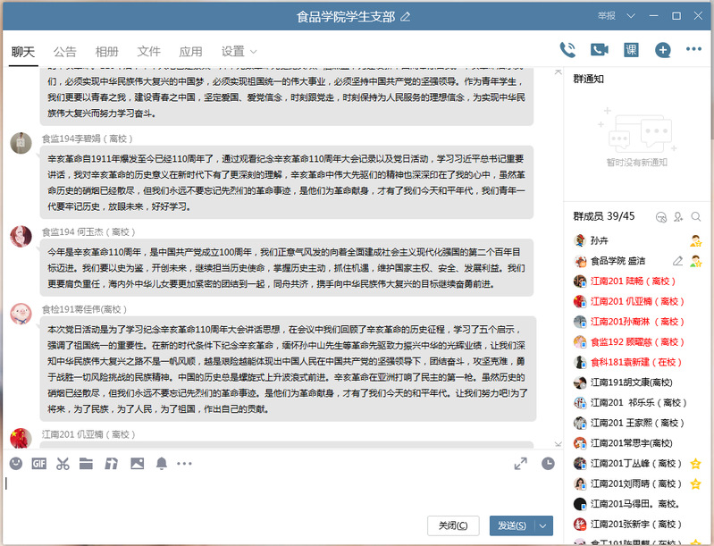714x546 pixels.
Task: Open the send file folder icon
Action: 86,464
